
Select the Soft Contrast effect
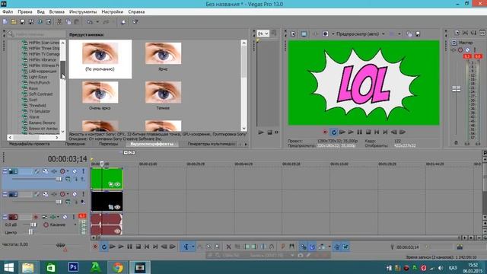pyautogui.click(x=40, y=94)
